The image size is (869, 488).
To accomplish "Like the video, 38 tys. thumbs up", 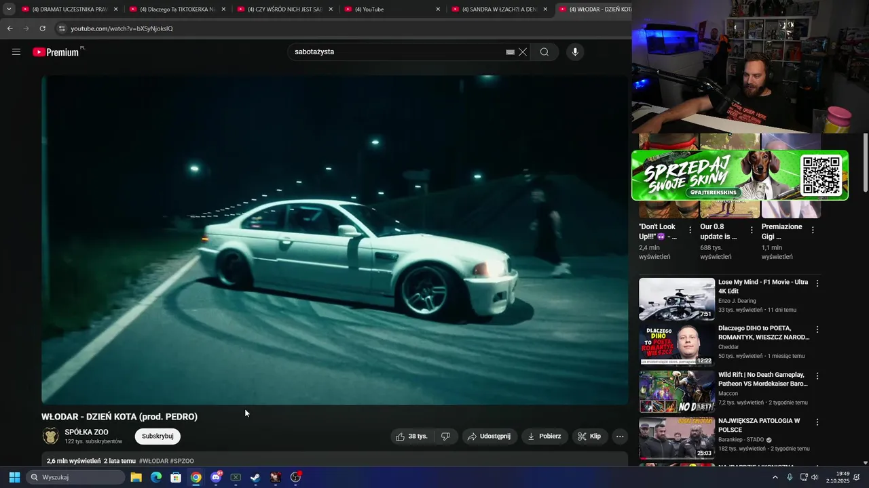I will coord(412,436).
